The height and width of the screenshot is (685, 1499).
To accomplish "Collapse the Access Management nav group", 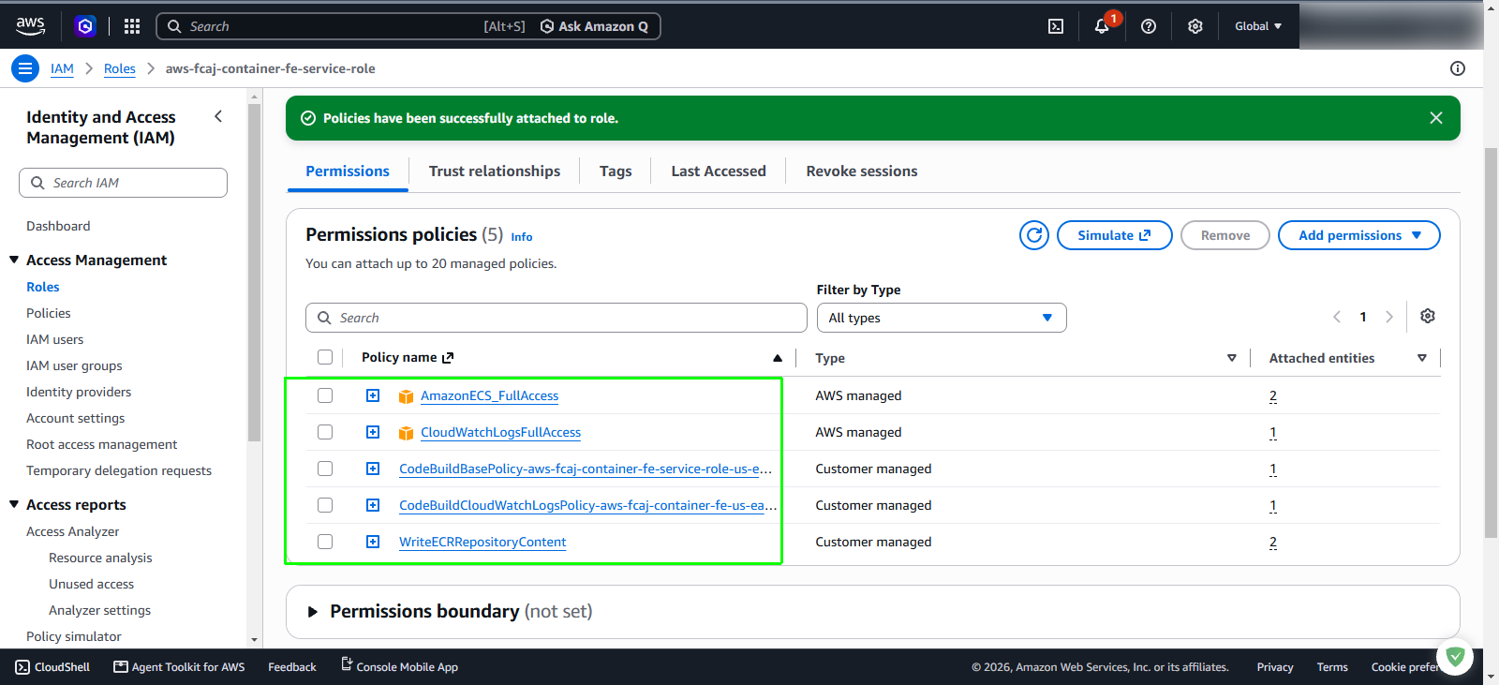I will [14, 260].
